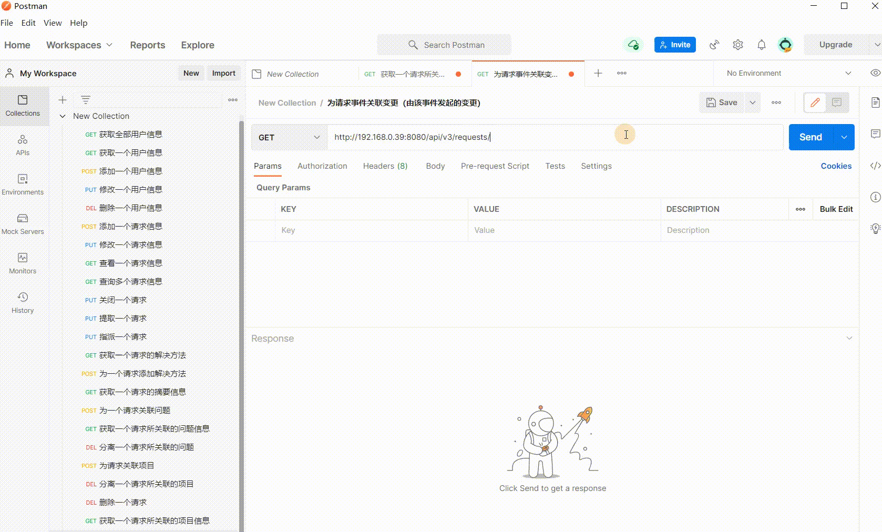Screen dimensions: 882x532
Task: Switch to the Tests tab
Action: point(555,166)
